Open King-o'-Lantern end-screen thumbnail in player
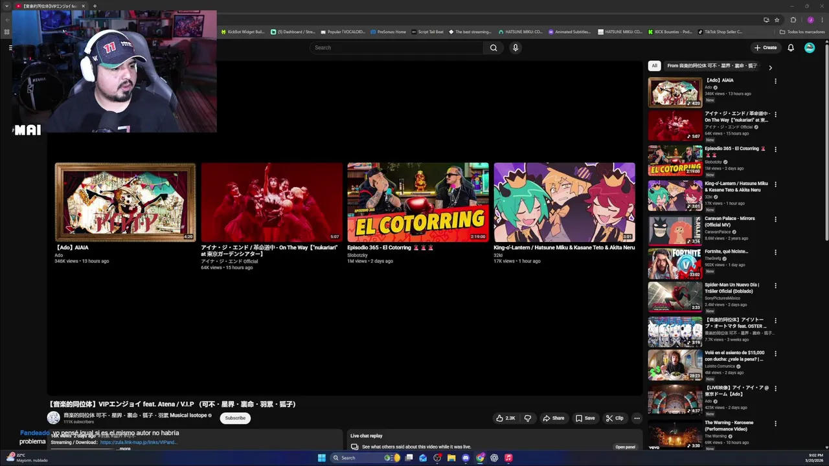This screenshot has height=466, width=829. tap(564, 202)
